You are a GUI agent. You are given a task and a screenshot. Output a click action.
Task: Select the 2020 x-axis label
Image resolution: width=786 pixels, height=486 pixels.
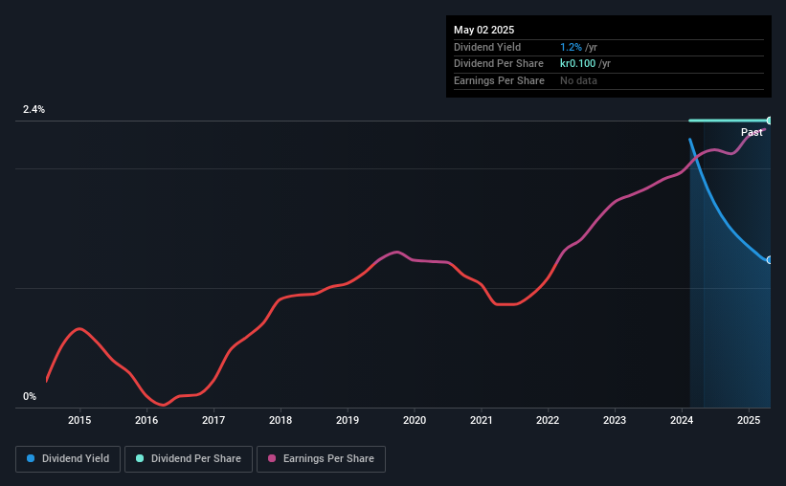(415, 420)
